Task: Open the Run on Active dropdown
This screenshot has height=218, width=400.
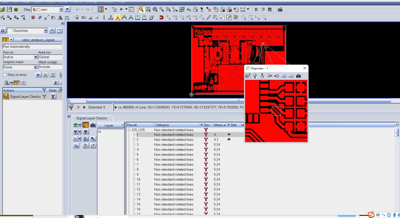Action: (36, 57)
